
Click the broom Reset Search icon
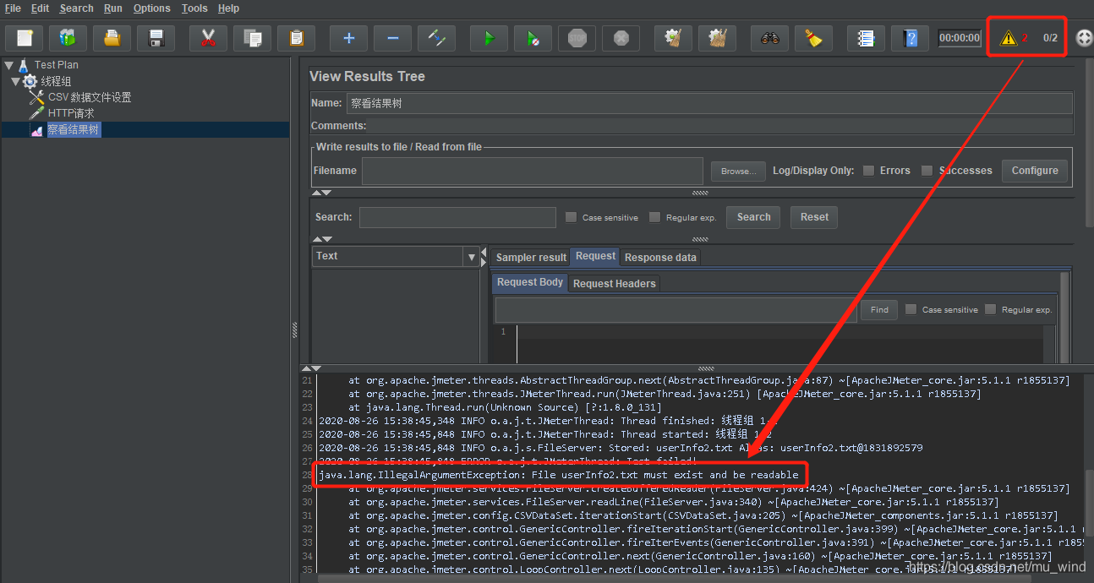coord(813,38)
